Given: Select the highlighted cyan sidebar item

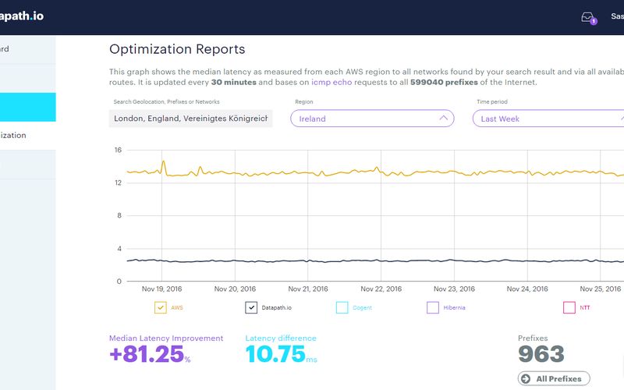Looking at the screenshot, I should (27, 107).
